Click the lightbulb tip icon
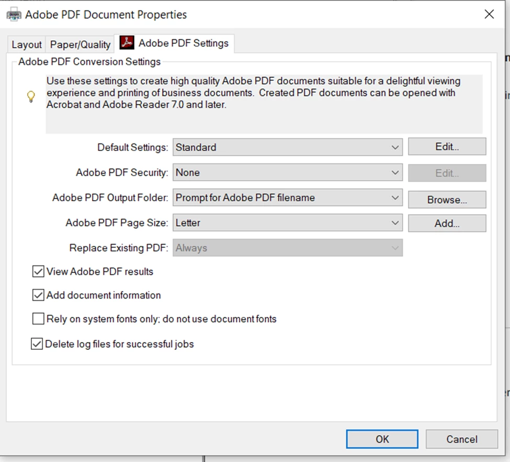This screenshot has height=462, width=510. tap(31, 96)
